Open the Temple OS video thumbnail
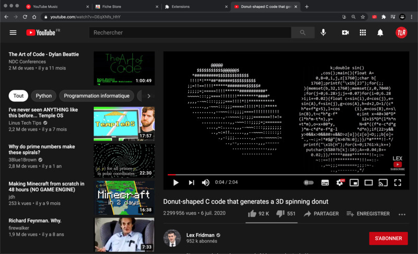This screenshot has width=418, height=254. click(x=124, y=124)
